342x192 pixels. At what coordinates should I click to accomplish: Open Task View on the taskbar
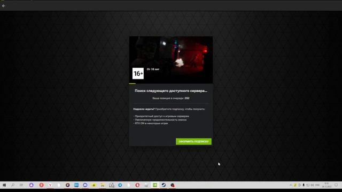[x=21, y=185]
